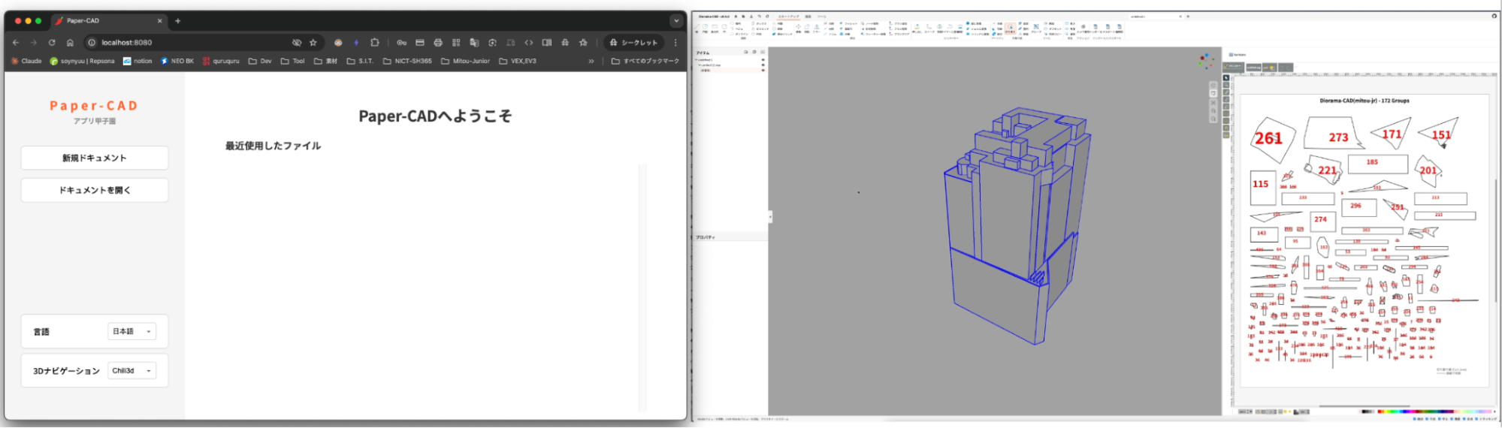Expand the NICT-SH365 bookmark folder
Viewport: 1502px width, 428px height.
point(408,62)
